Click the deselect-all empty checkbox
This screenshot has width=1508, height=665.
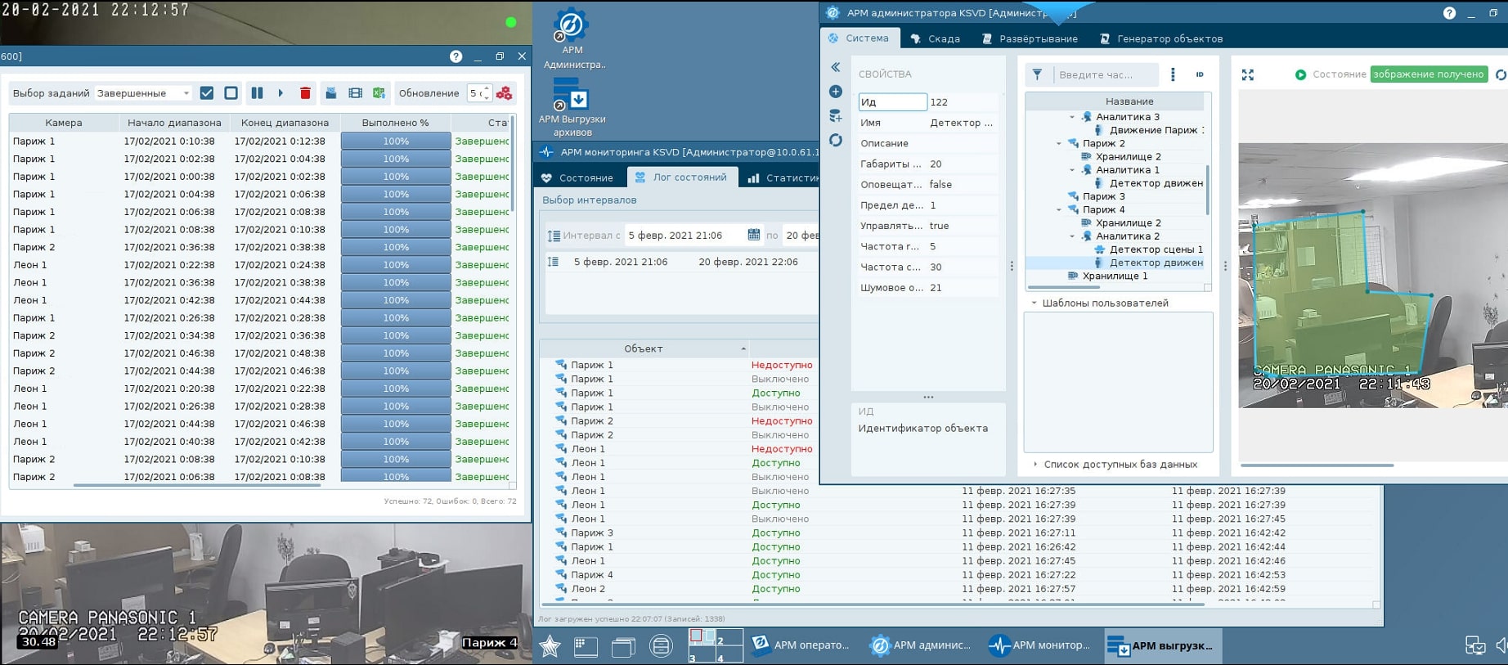pyautogui.click(x=231, y=93)
